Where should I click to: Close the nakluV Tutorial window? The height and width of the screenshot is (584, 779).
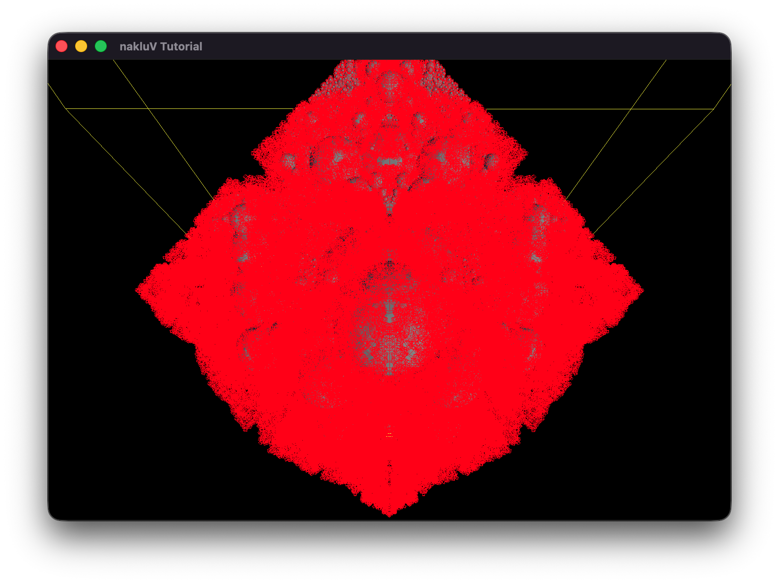click(61, 46)
